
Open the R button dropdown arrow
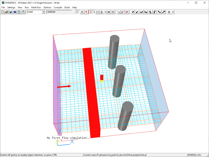click(x=173, y=12)
